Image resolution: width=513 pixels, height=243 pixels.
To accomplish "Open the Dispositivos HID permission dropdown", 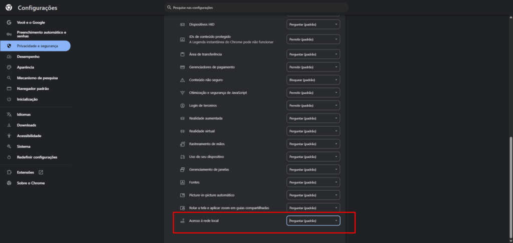I will click(x=313, y=24).
